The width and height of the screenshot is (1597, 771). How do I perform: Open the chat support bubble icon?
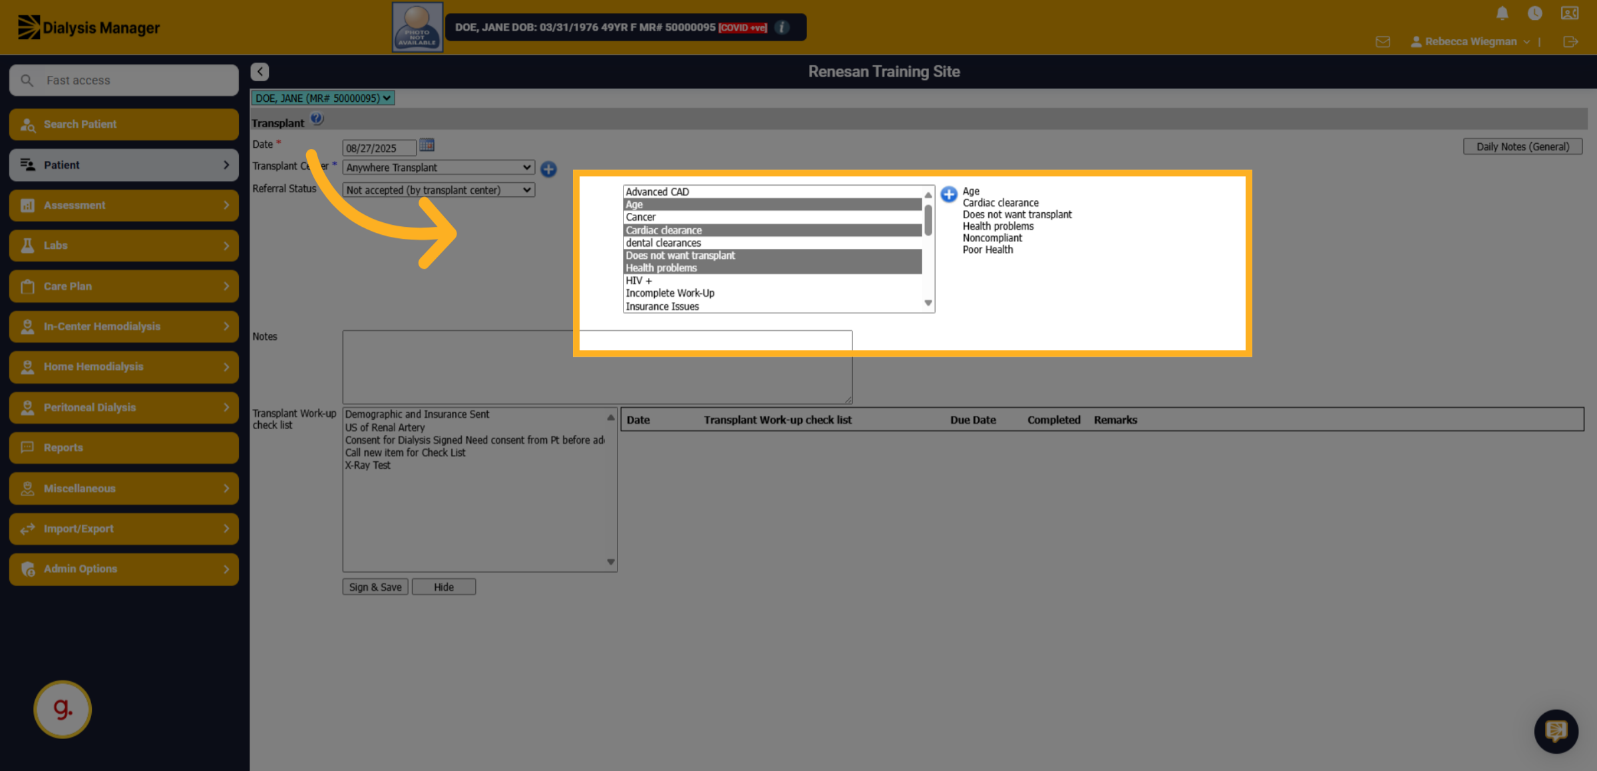click(x=1556, y=731)
